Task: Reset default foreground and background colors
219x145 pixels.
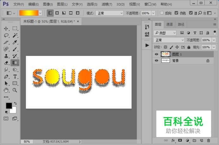Action: tap(7, 112)
